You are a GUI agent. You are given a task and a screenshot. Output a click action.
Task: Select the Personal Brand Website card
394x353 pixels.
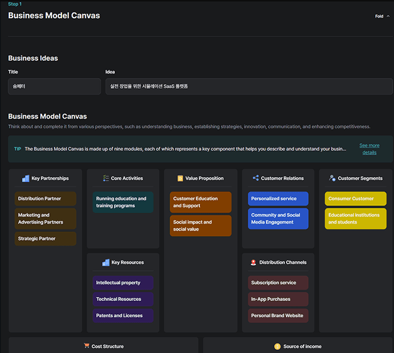(278, 316)
